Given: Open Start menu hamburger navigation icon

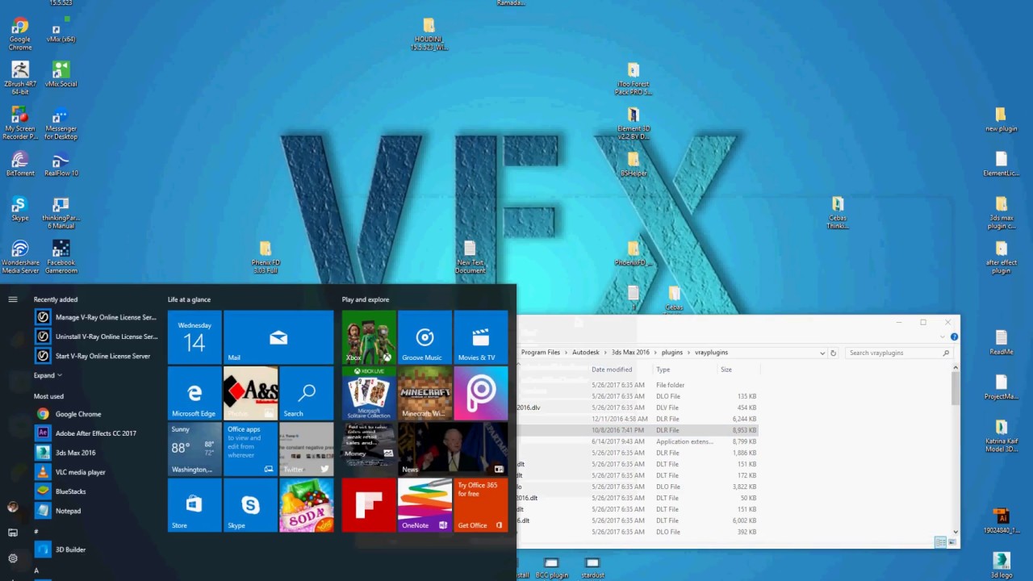Looking at the screenshot, I should (13, 299).
